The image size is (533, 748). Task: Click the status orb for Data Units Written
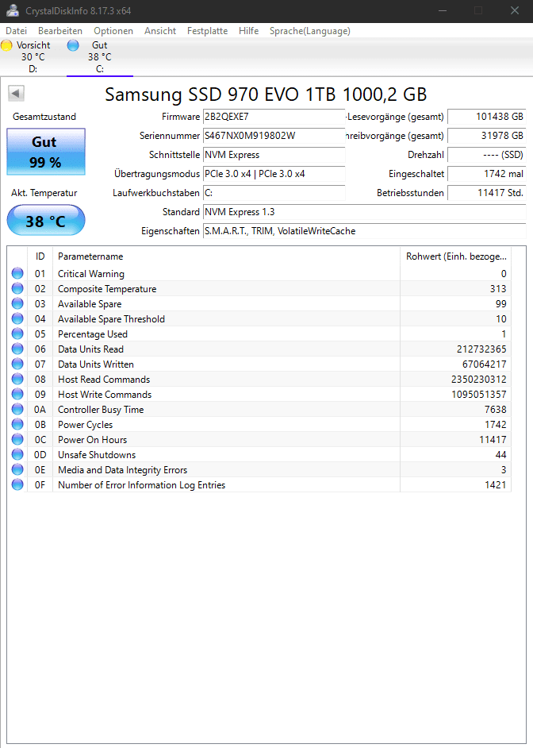(x=17, y=364)
